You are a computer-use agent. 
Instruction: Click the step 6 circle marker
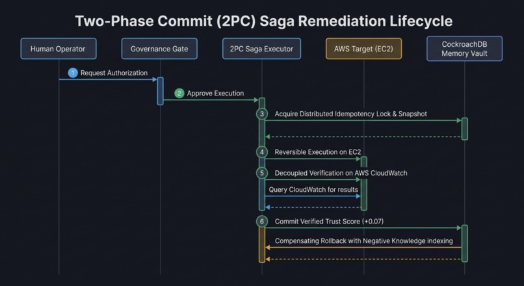tap(262, 221)
